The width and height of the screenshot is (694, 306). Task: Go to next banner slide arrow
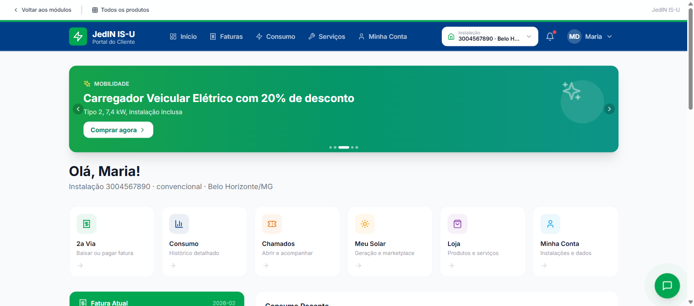click(x=609, y=109)
